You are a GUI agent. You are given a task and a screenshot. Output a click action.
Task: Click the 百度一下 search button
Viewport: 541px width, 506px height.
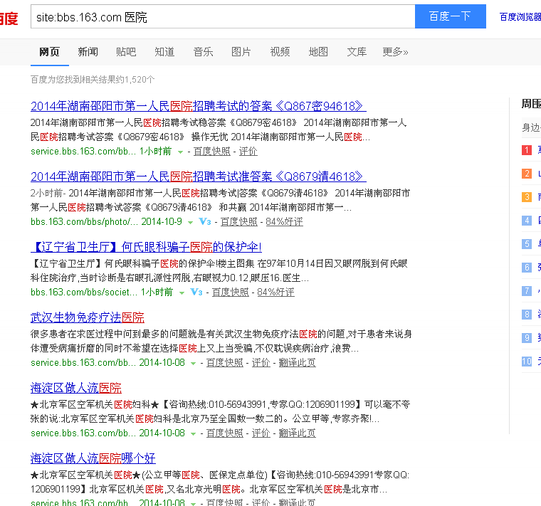(x=451, y=16)
